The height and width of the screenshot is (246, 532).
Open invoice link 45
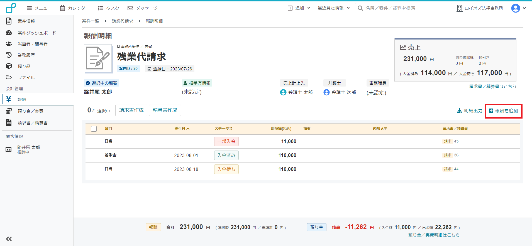coord(456,141)
